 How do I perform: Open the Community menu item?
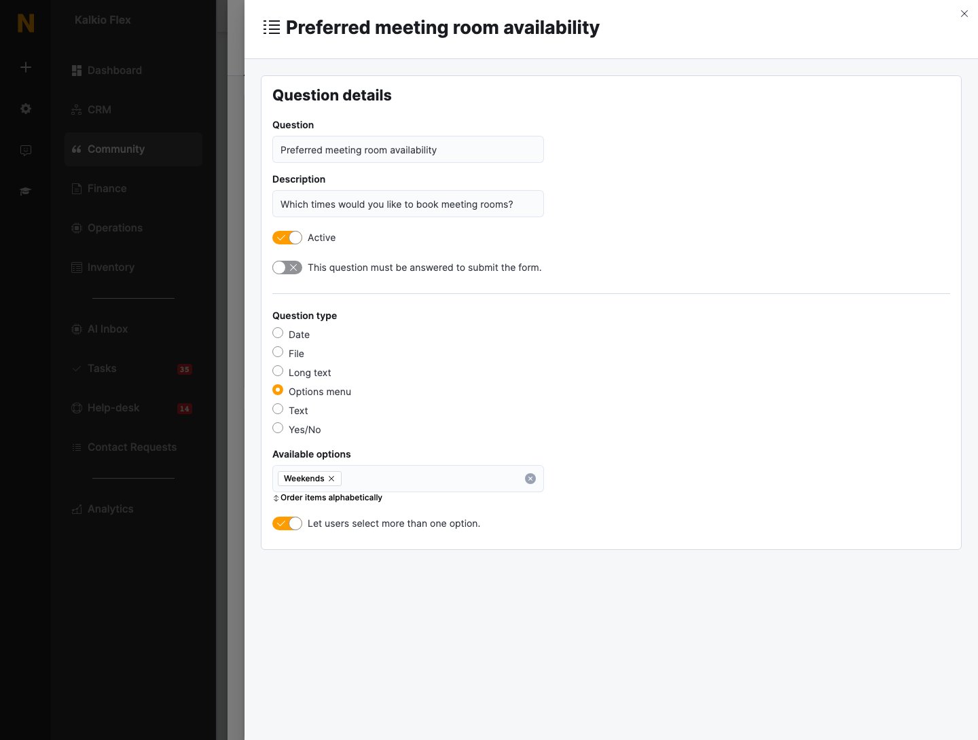pos(133,149)
